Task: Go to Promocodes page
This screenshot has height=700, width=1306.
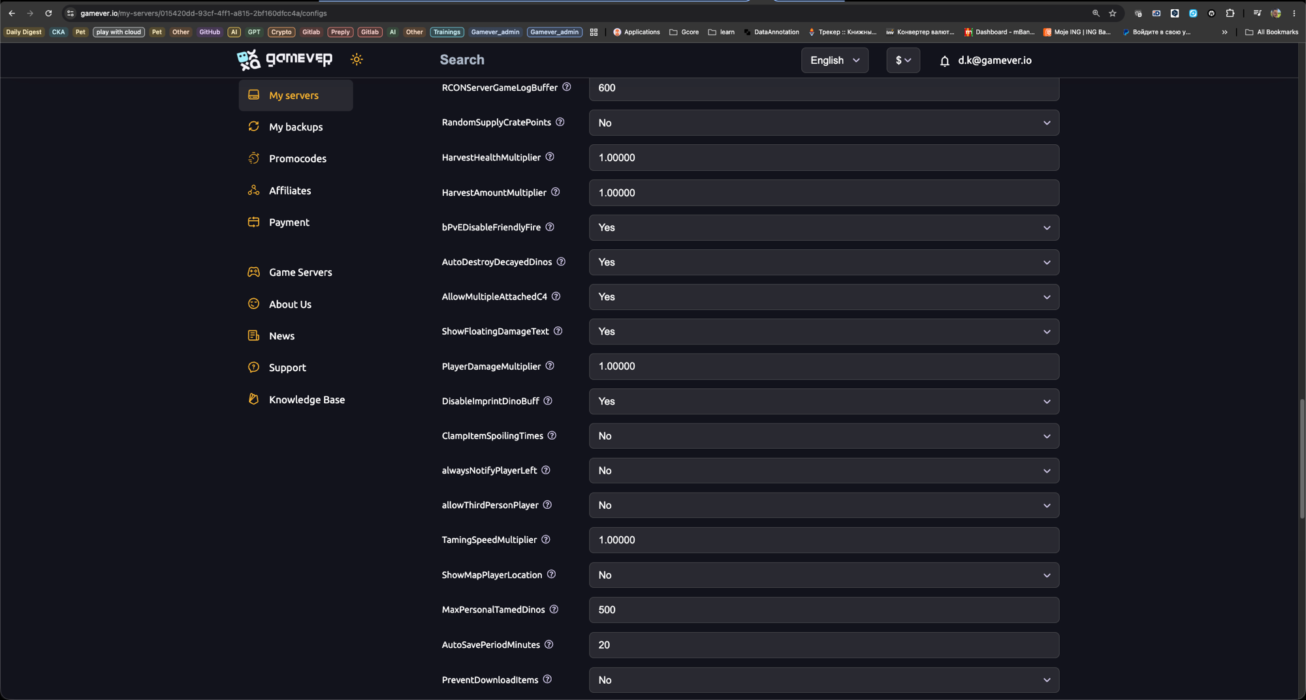Action: coord(296,159)
